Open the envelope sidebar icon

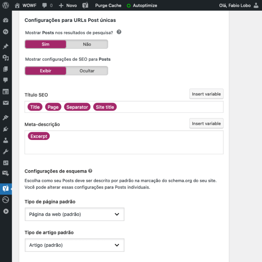[x=6, y=103]
